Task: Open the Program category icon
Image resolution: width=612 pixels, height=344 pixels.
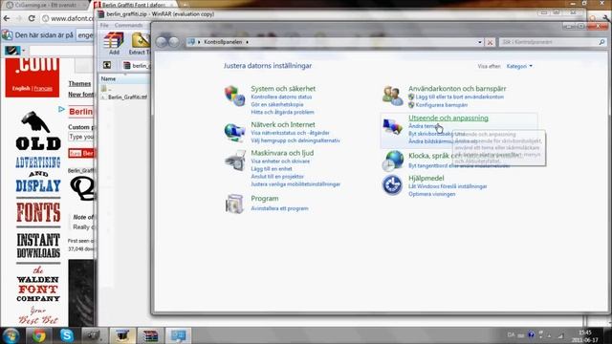Action: point(234,204)
